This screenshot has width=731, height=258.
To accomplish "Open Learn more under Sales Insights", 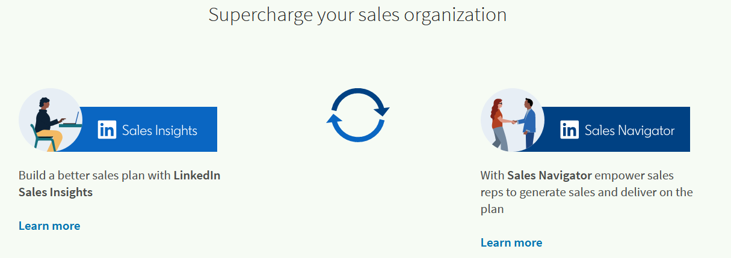I will click(49, 226).
